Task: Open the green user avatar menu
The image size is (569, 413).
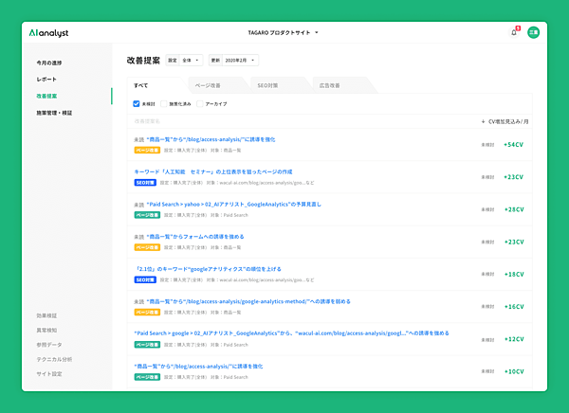Action: point(533,32)
